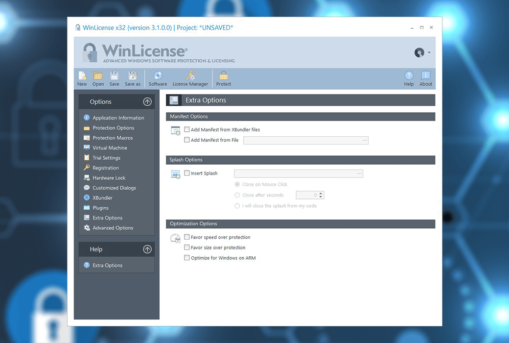Open the Plugins section

pos(100,207)
